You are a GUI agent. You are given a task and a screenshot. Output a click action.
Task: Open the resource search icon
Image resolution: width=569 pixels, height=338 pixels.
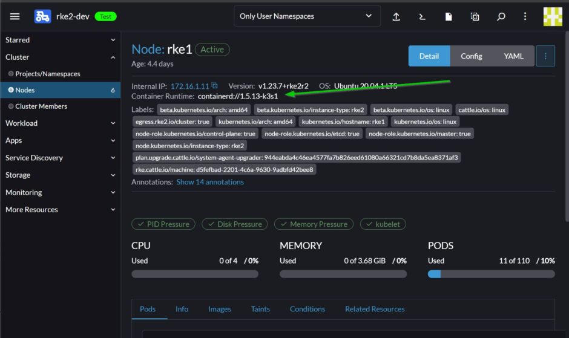coord(501,16)
